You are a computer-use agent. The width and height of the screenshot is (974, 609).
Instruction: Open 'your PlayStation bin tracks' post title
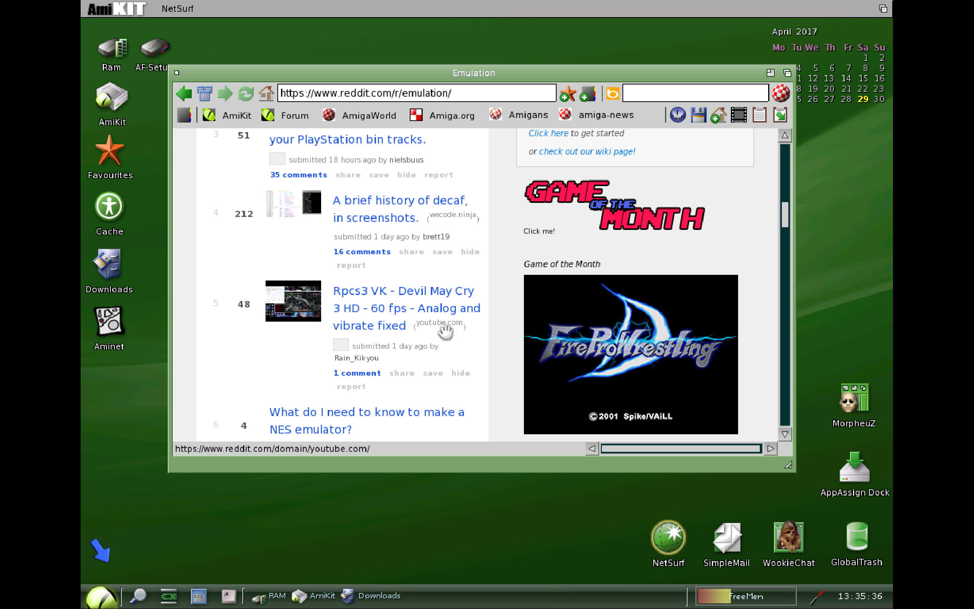[x=347, y=139]
